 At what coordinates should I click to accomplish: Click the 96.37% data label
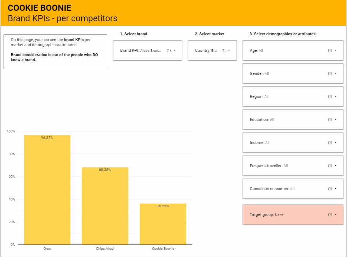coord(47,138)
